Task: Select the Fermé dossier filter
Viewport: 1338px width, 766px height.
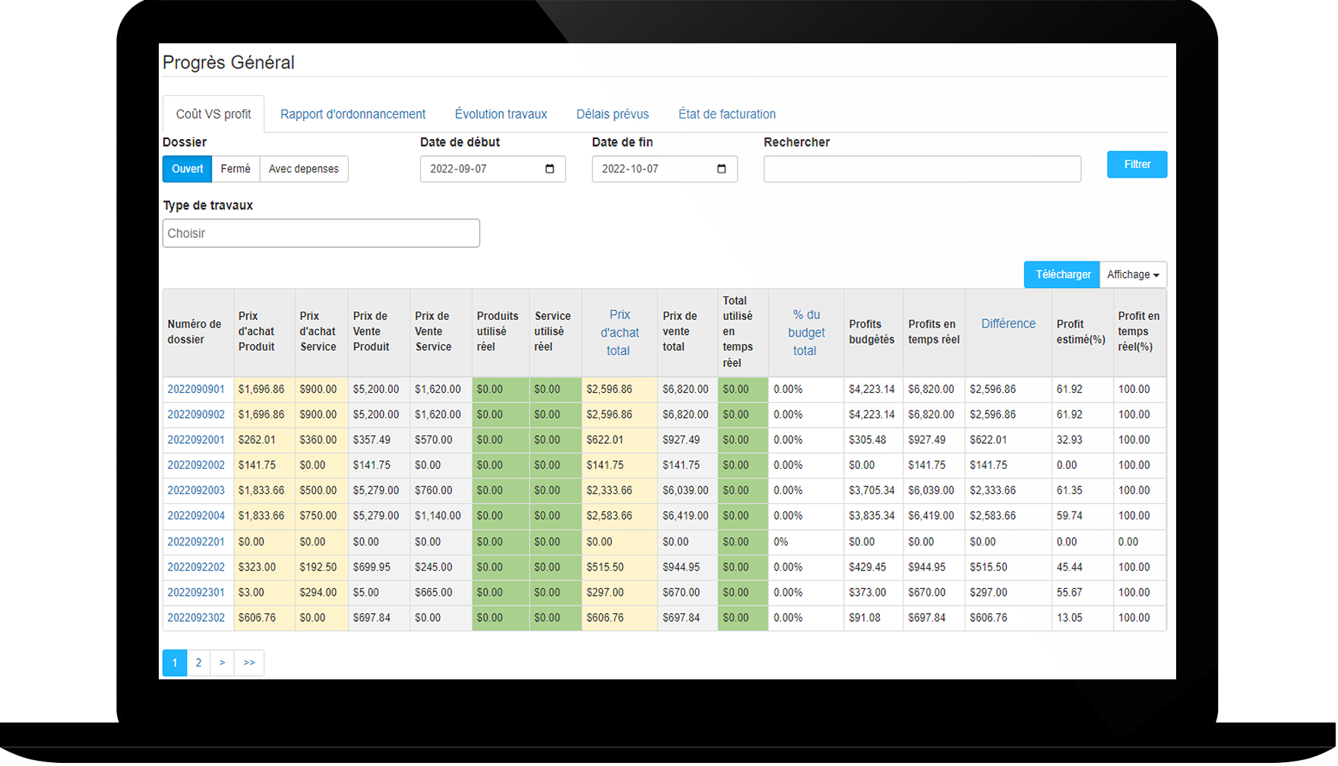Action: (236, 169)
